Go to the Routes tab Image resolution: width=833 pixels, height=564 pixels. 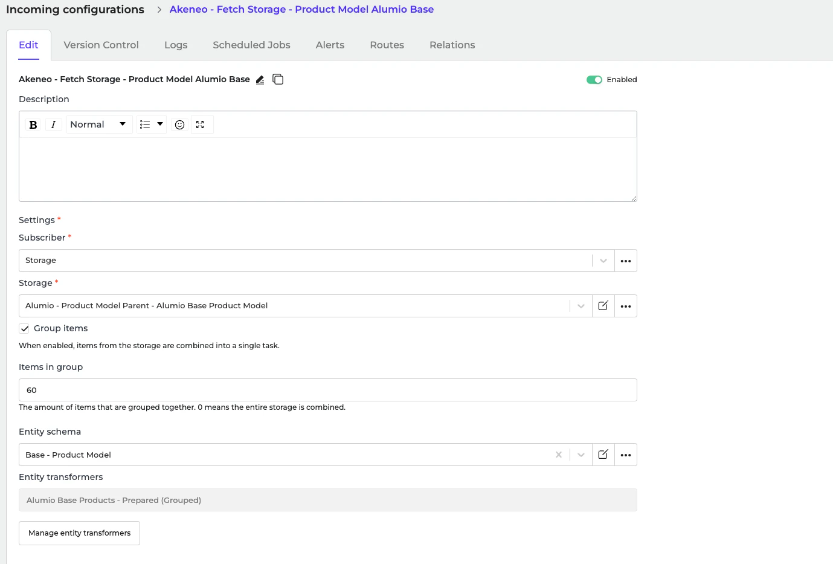[x=387, y=45]
